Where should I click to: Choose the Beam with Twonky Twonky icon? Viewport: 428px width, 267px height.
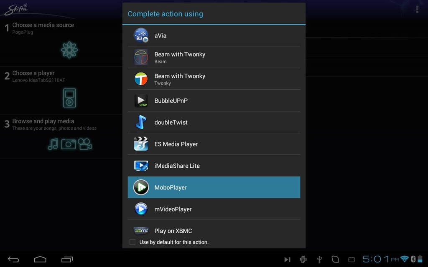[x=141, y=79]
